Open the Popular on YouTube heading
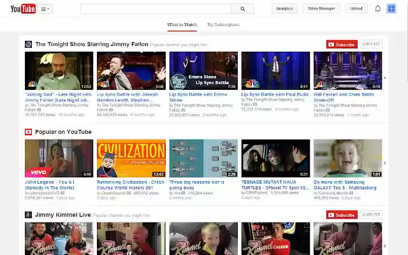408x255 pixels. tap(63, 132)
